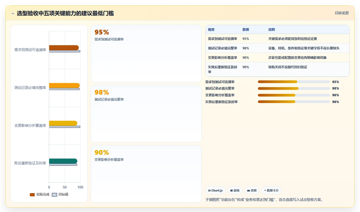Click the 进度 tag
The image size is (360, 212).
pos(252,190)
